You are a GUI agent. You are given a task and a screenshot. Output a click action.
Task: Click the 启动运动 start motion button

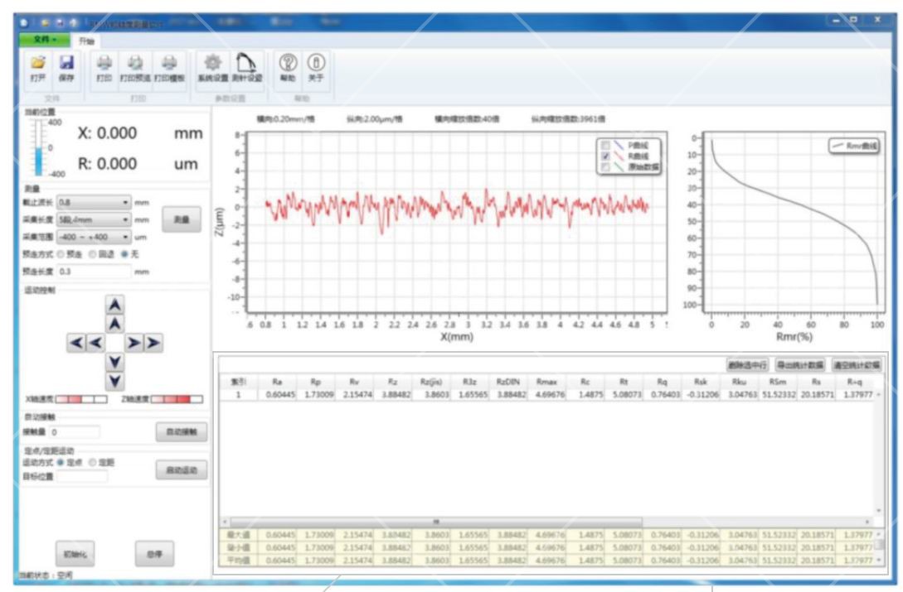click(x=182, y=470)
